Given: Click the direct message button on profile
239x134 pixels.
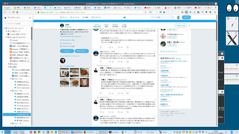Looking at the screenshot, I should click(82, 51).
